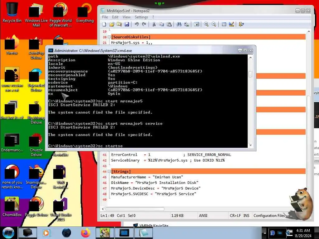Click the cmd.exe taskbar button
The image size is (319, 239).
click(124, 233)
